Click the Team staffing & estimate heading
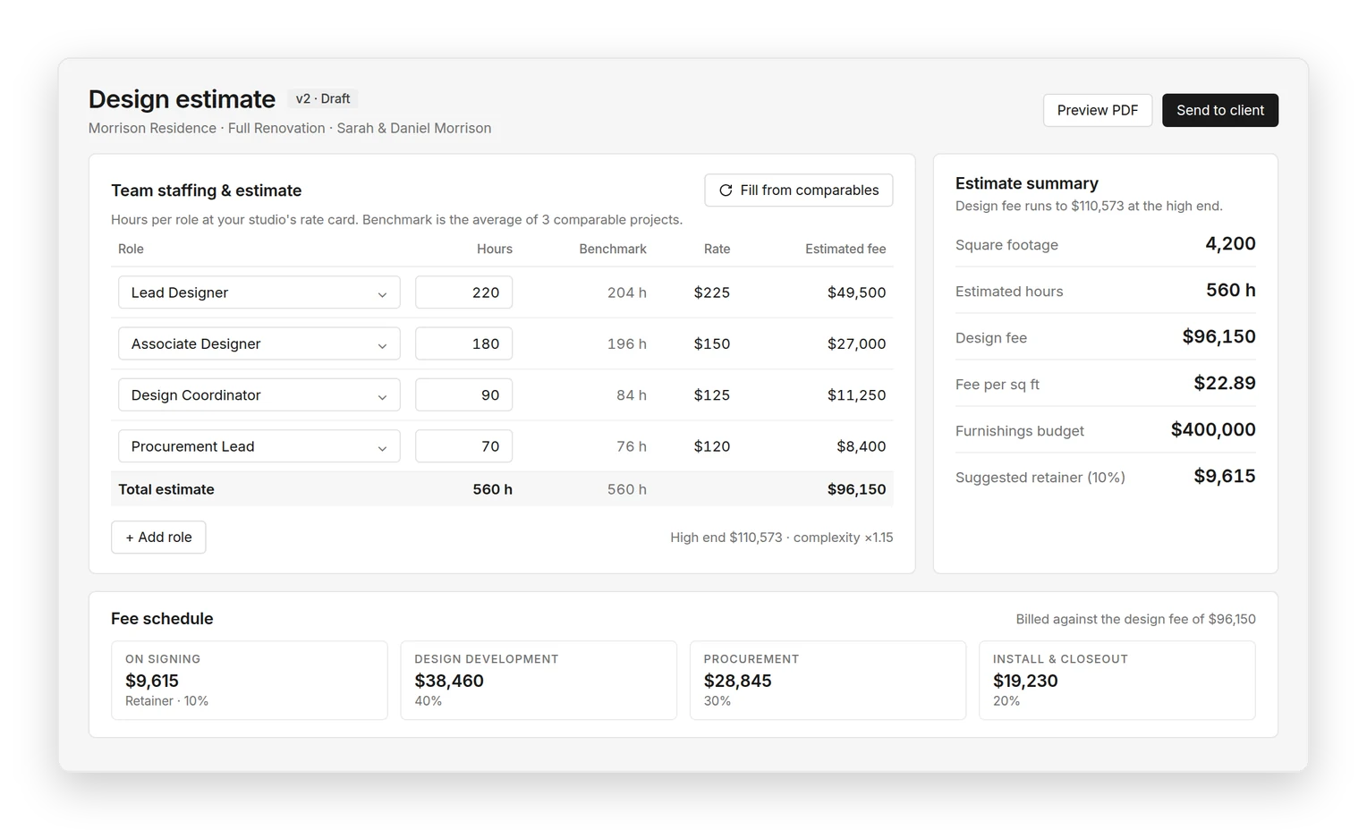Screen dimensions: 1367x830 206,191
